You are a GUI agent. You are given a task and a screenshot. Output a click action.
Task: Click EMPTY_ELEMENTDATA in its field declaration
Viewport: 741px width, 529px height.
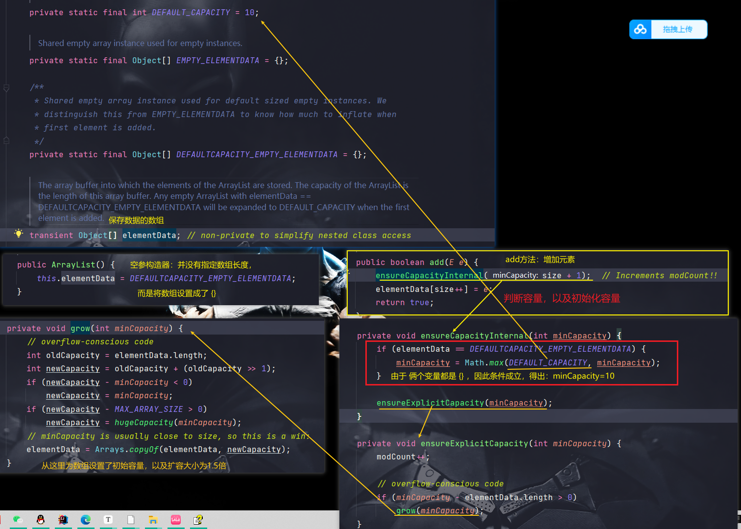click(x=217, y=61)
